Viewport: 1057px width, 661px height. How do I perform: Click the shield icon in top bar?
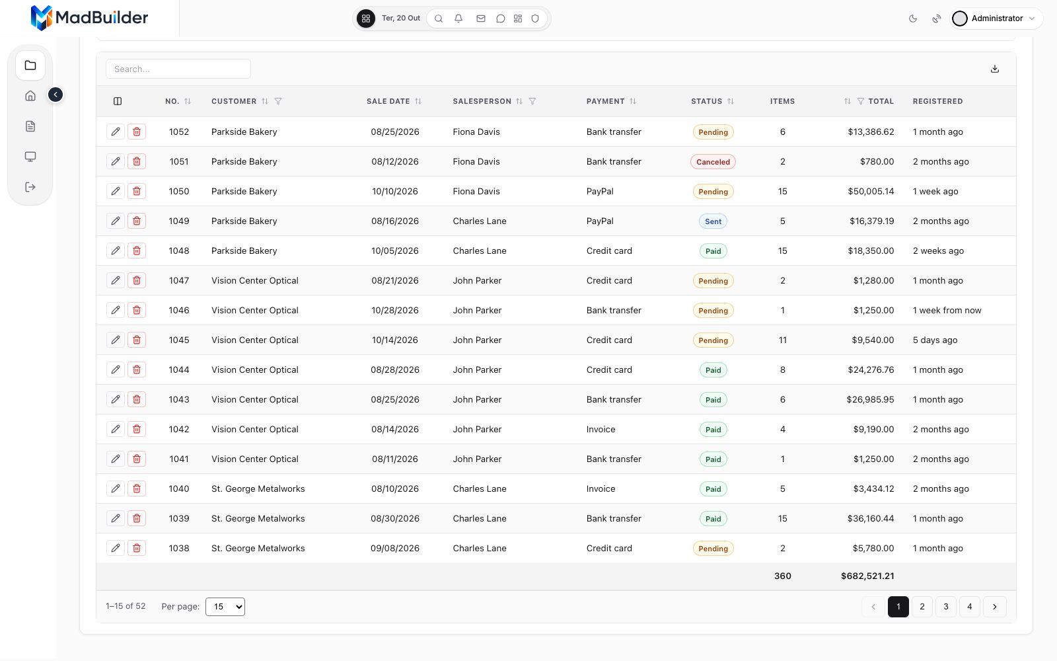point(536,19)
